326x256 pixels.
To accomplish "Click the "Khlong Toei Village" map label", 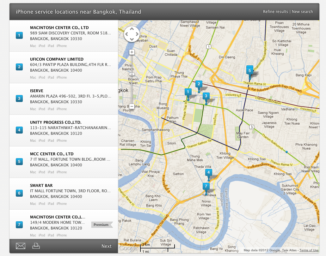I will click(225, 155).
